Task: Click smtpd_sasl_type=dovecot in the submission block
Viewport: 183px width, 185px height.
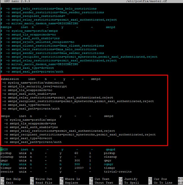Action: 26,105
